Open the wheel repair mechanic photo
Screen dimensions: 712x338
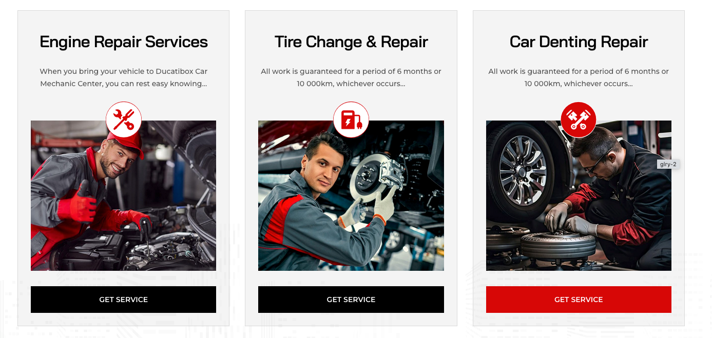(x=579, y=195)
